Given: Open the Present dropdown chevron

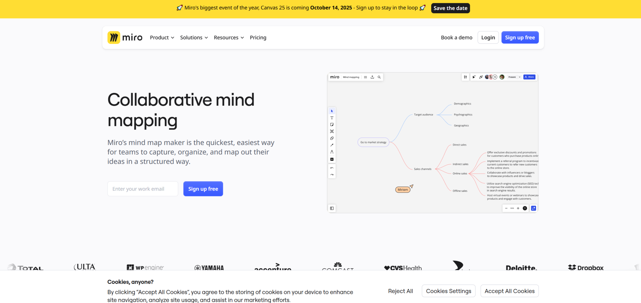Looking at the screenshot, I should pos(520,77).
